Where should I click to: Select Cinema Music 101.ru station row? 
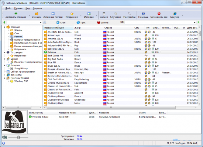(121, 83)
